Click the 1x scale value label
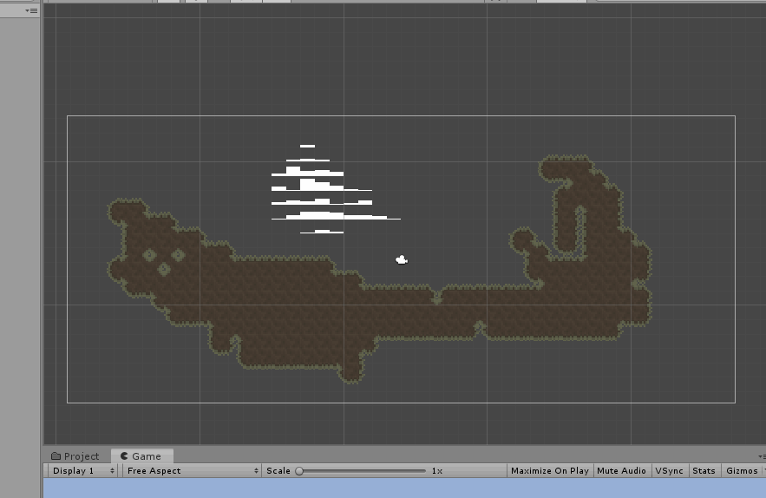This screenshot has height=498, width=766. click(436, 471)
